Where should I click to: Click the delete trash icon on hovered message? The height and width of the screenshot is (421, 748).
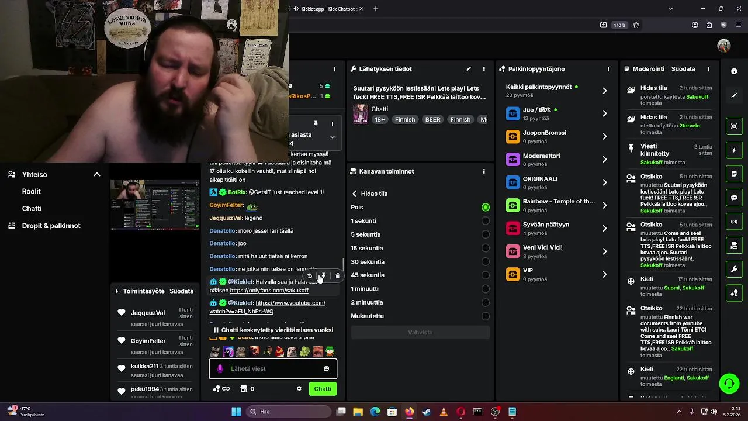click(337, 276)
